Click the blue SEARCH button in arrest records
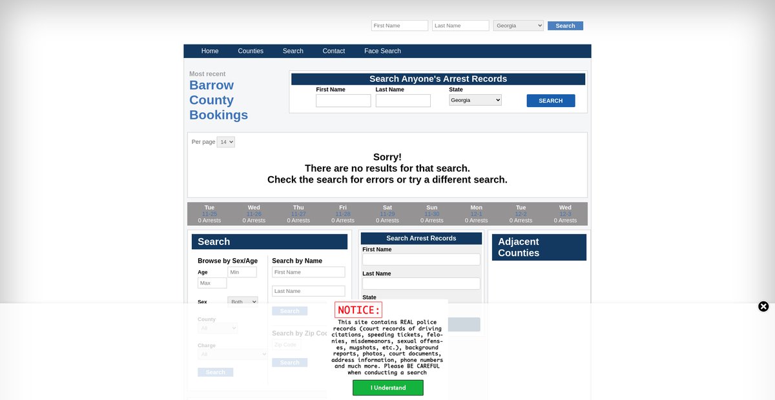Viewport: 775px width, 400px height. click(x=550, y=101)
